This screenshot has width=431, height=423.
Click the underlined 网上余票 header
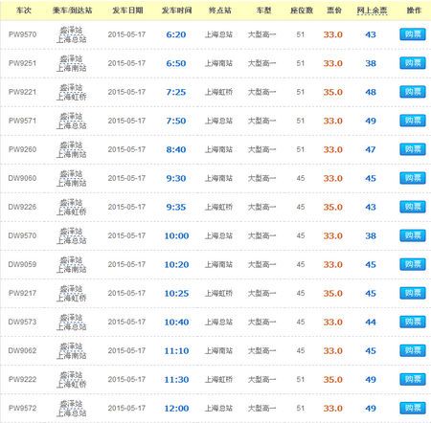click(x=372, y=11)
